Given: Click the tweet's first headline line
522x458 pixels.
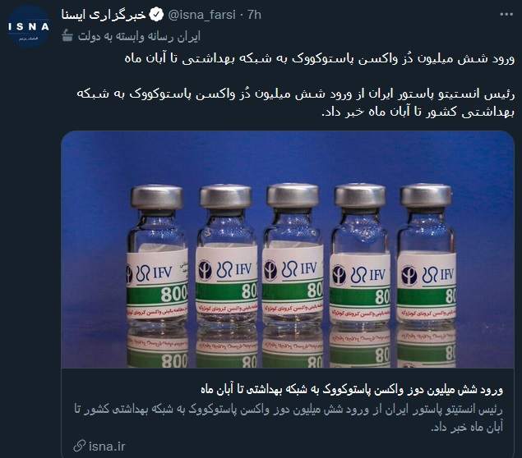Looking at the screenshot, I should 320,58.
